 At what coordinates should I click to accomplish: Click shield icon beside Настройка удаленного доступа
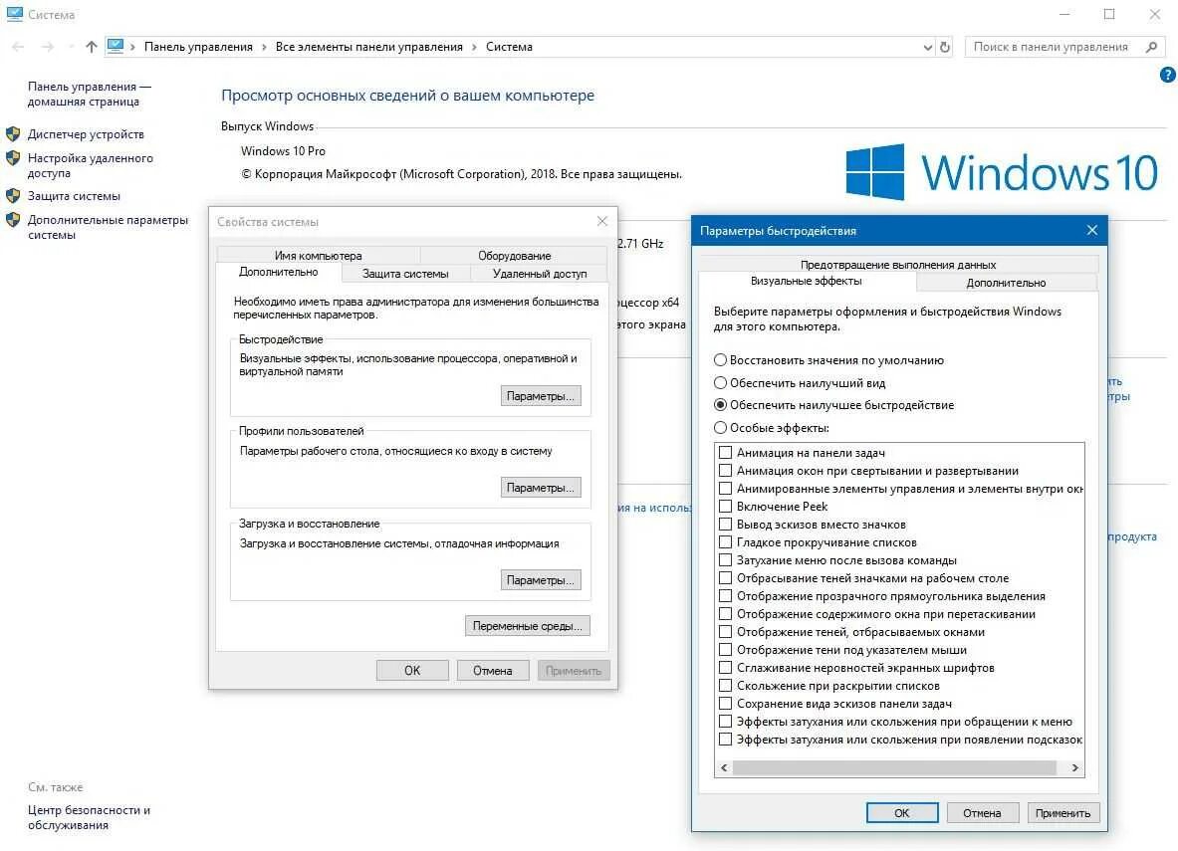pos(13,158)
